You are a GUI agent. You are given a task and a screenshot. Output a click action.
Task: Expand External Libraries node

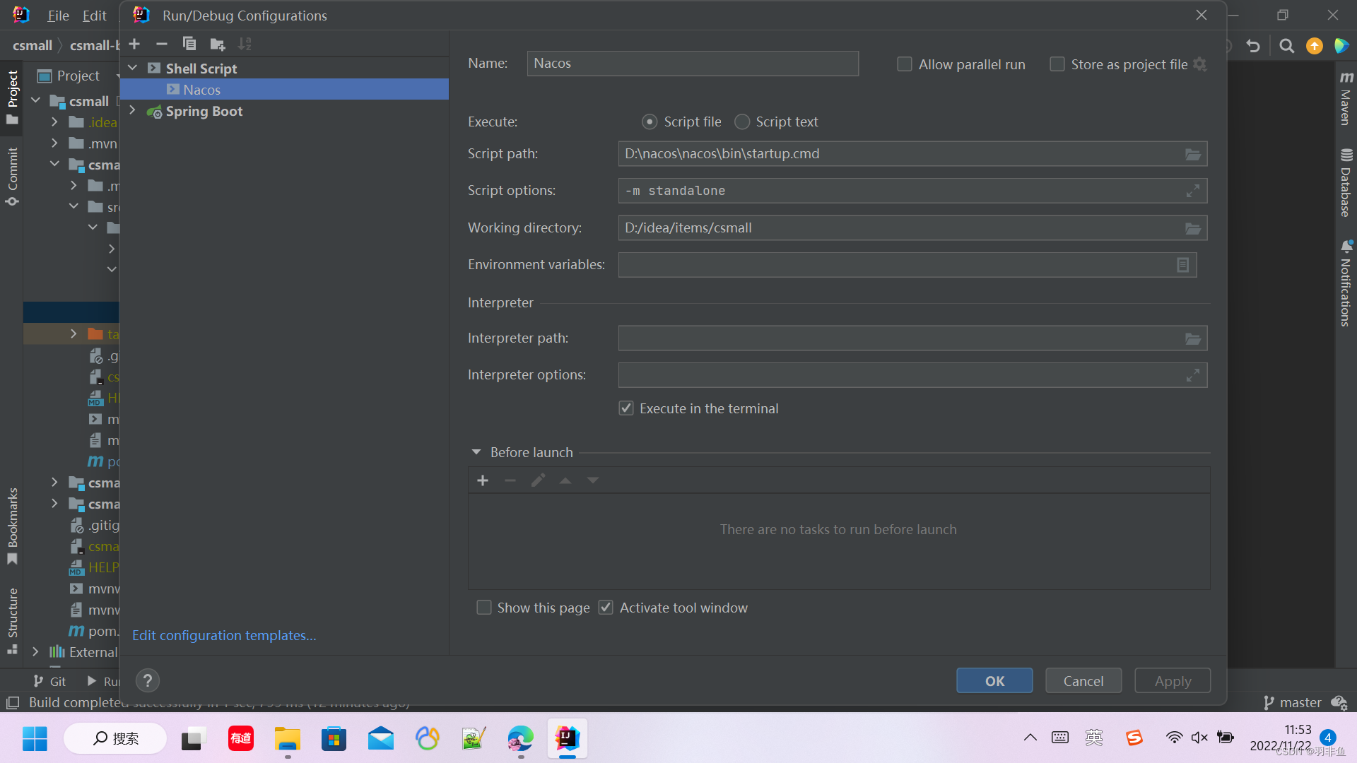click(35, 651)
